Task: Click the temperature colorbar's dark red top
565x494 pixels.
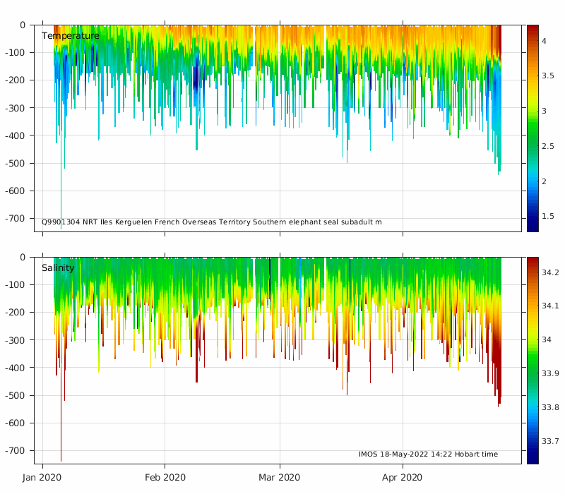Action: pos(533,30)
